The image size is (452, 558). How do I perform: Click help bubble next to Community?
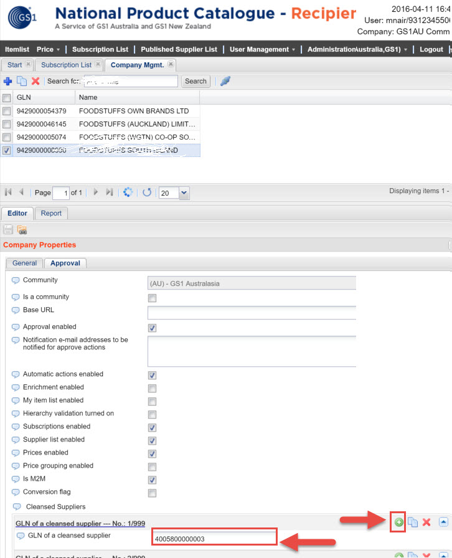[16, 280]
